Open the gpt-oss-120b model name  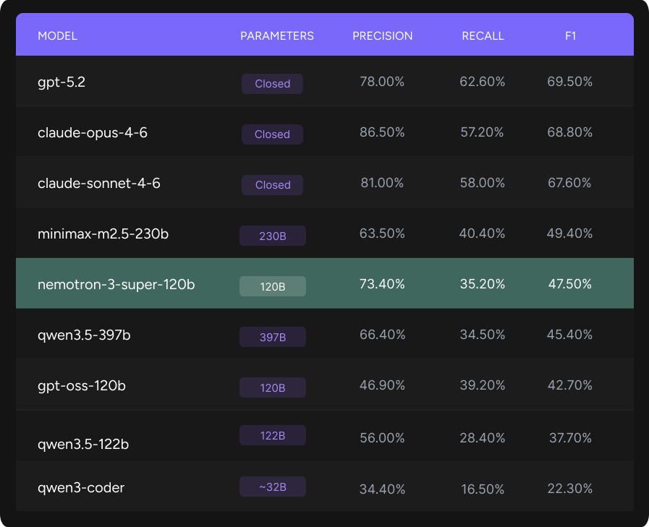point(82,386)
